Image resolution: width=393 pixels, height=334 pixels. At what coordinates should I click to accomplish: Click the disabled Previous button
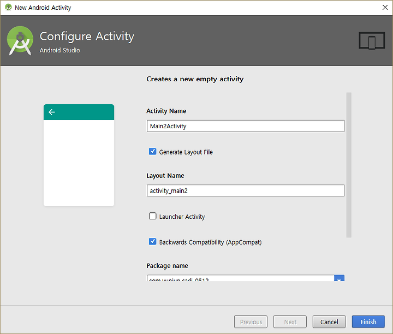251,322
